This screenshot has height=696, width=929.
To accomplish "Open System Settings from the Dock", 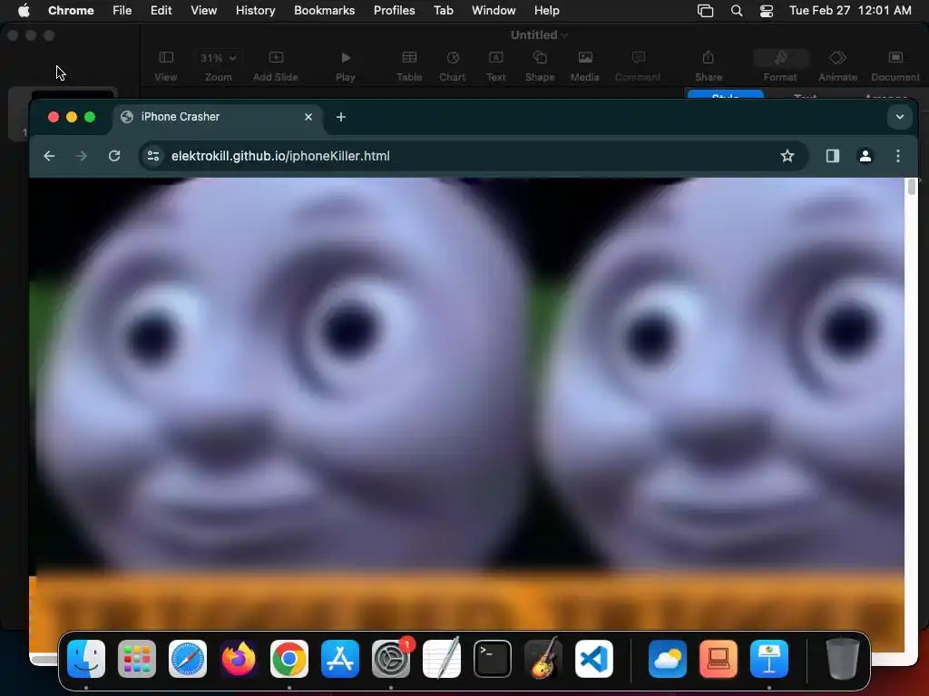I will click(391, 659).
